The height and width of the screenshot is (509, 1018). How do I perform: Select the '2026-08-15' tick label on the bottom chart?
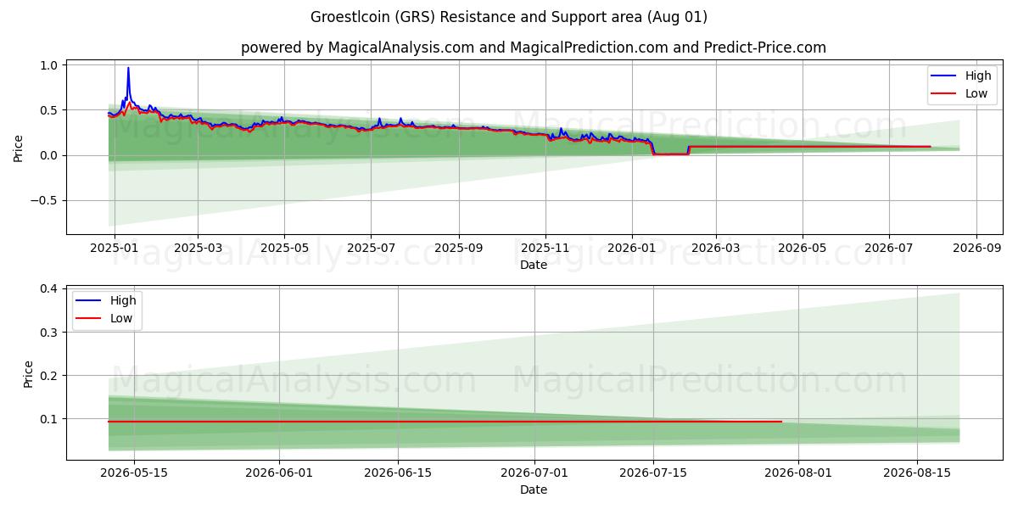pos(917,473)
